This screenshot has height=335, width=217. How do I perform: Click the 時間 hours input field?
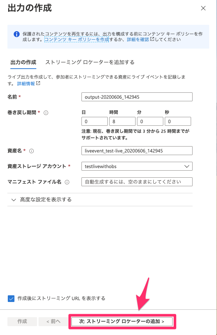coord(122,121)
